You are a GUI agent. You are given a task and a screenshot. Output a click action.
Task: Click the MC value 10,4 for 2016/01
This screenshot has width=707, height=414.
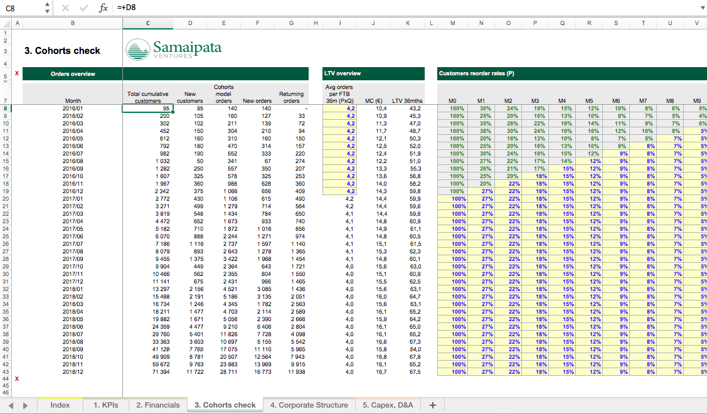[373, 109]
